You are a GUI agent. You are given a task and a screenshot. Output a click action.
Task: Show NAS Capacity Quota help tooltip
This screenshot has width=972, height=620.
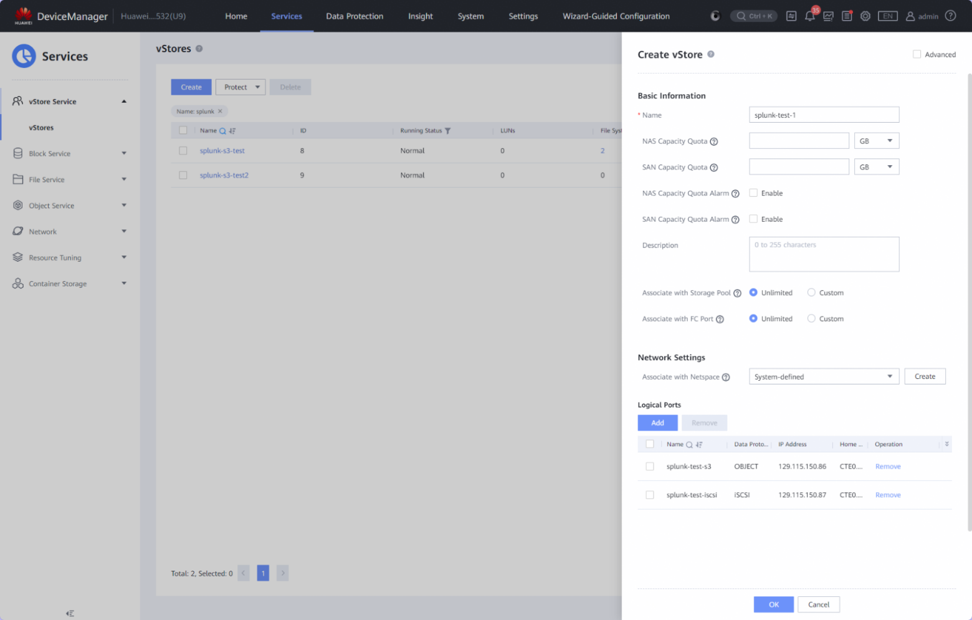[714, 141]
